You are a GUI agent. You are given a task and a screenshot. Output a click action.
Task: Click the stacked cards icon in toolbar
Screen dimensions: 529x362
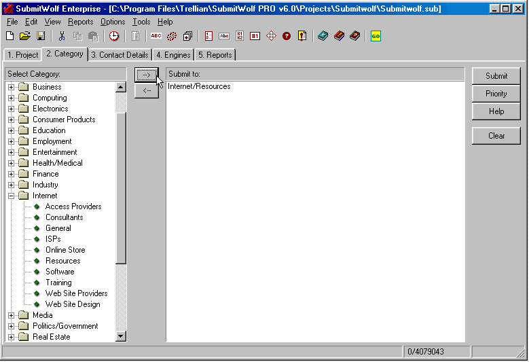click(x=187, y=36)
